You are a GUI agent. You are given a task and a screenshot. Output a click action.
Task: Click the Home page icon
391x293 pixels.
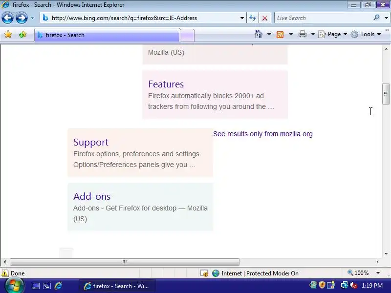point(259,34)
